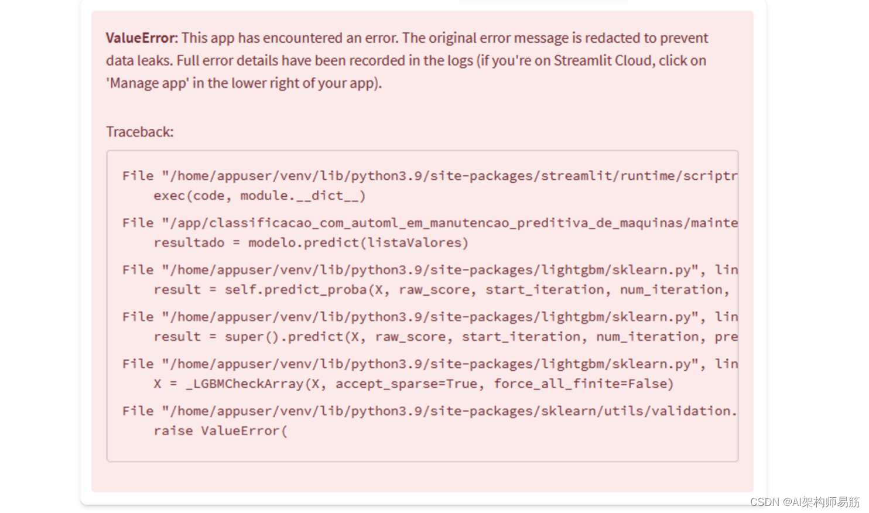Click the line "X = _LGBMCheckArray(X, accept_sparse=True..."
This screenshot has width=869, height=513.
[x=413, y=384]
